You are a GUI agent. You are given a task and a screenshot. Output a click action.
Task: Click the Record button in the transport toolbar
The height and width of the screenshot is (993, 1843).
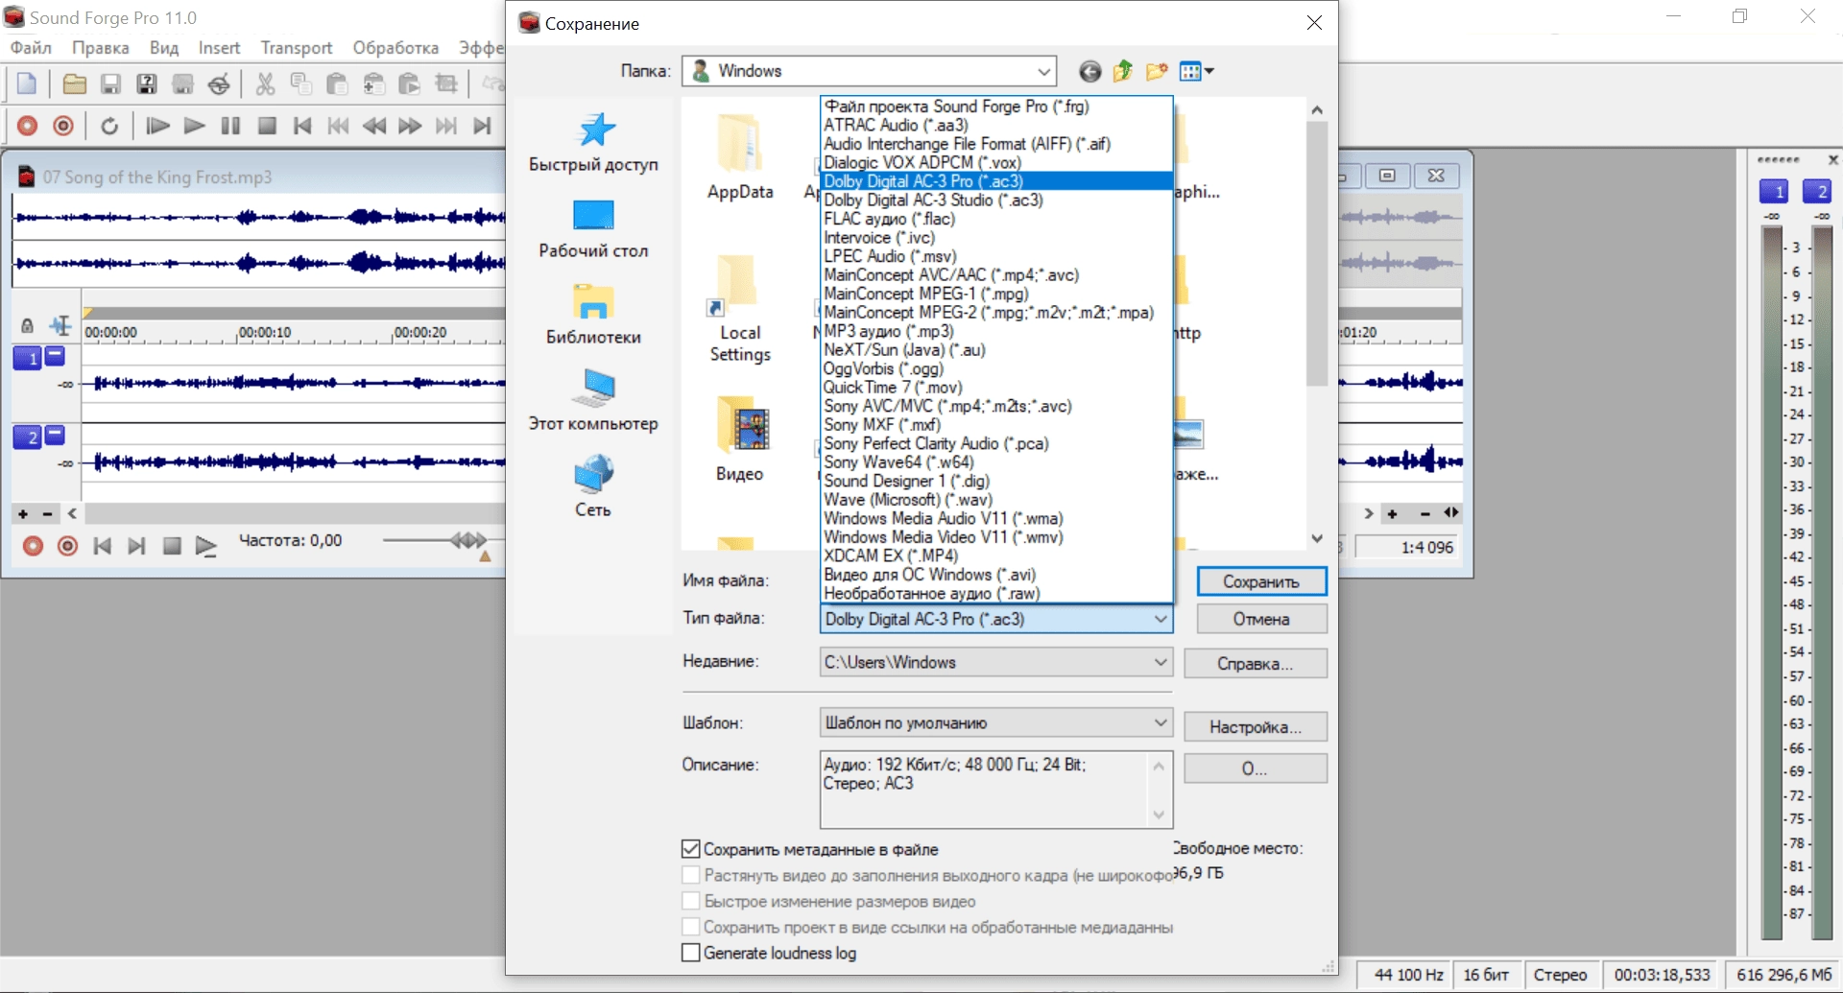point(28,126)
